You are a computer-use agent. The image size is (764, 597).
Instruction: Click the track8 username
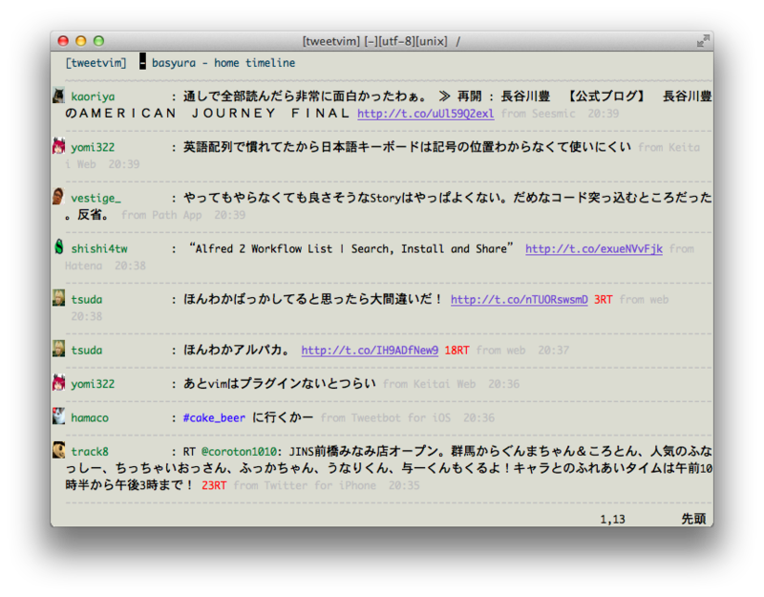(90, 452)
